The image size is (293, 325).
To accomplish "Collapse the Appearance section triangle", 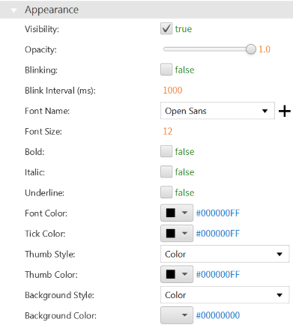I will 14,10.
